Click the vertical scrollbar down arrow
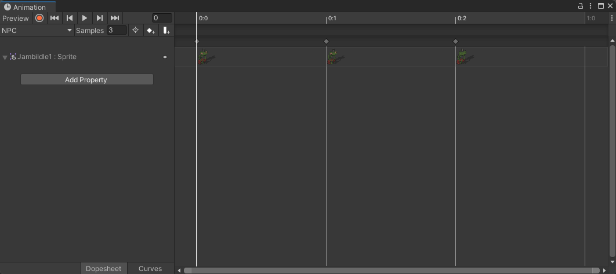This screenshot has width=616, height=274. pos(612,262)
